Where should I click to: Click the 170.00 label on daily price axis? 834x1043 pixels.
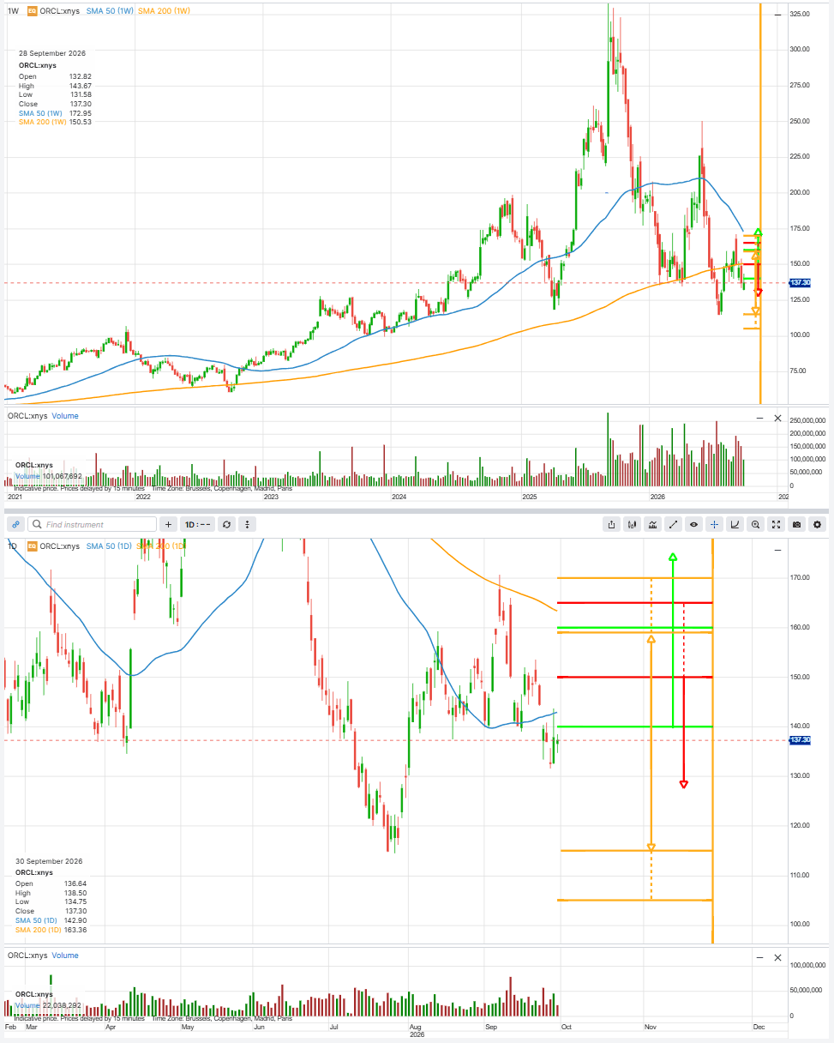(x=800, y=578)
